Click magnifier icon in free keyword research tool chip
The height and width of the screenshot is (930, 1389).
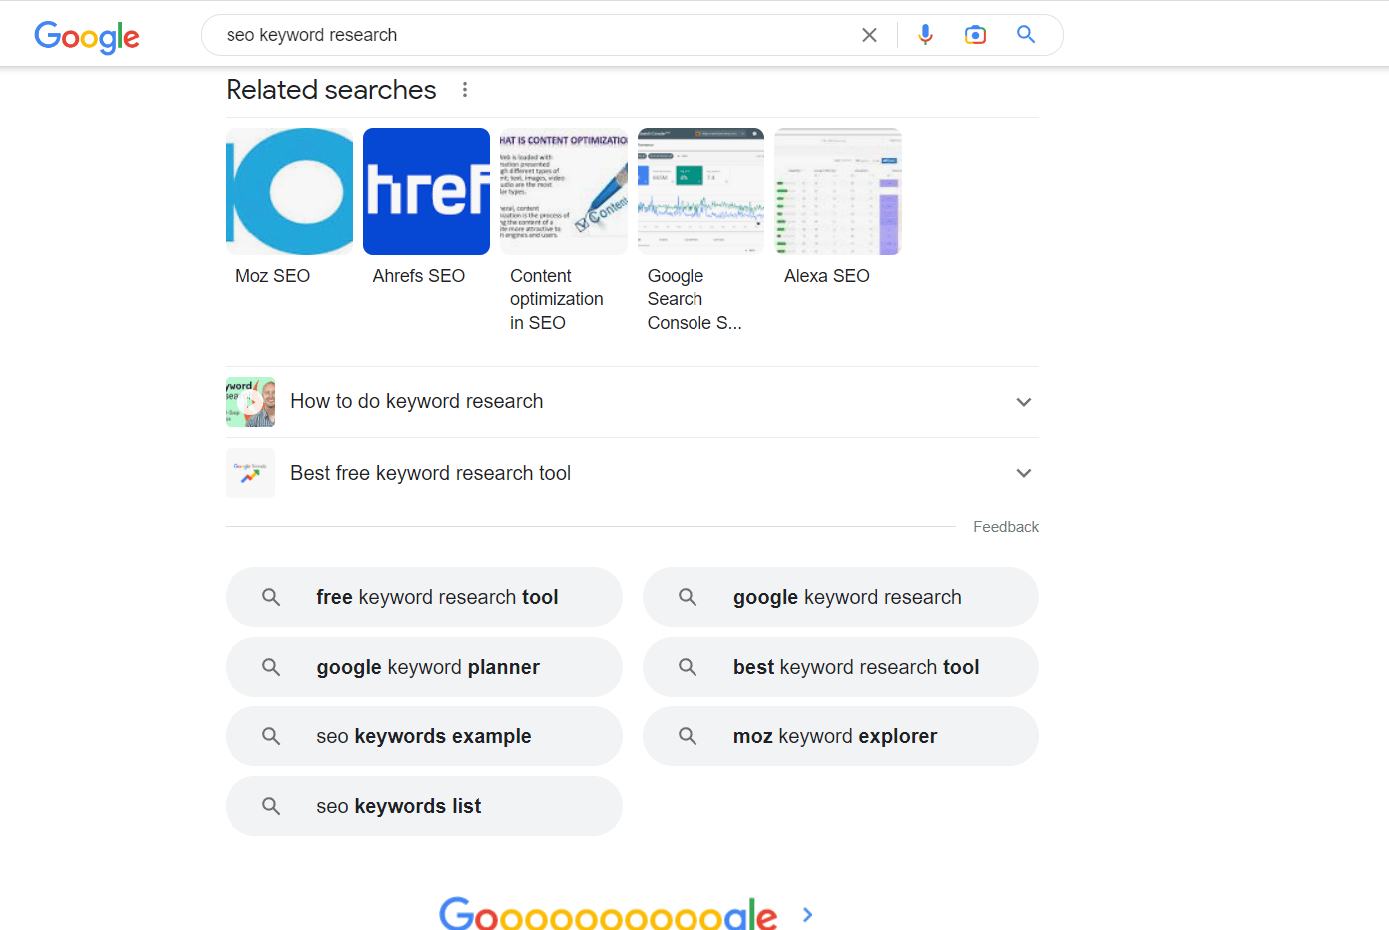271,597
